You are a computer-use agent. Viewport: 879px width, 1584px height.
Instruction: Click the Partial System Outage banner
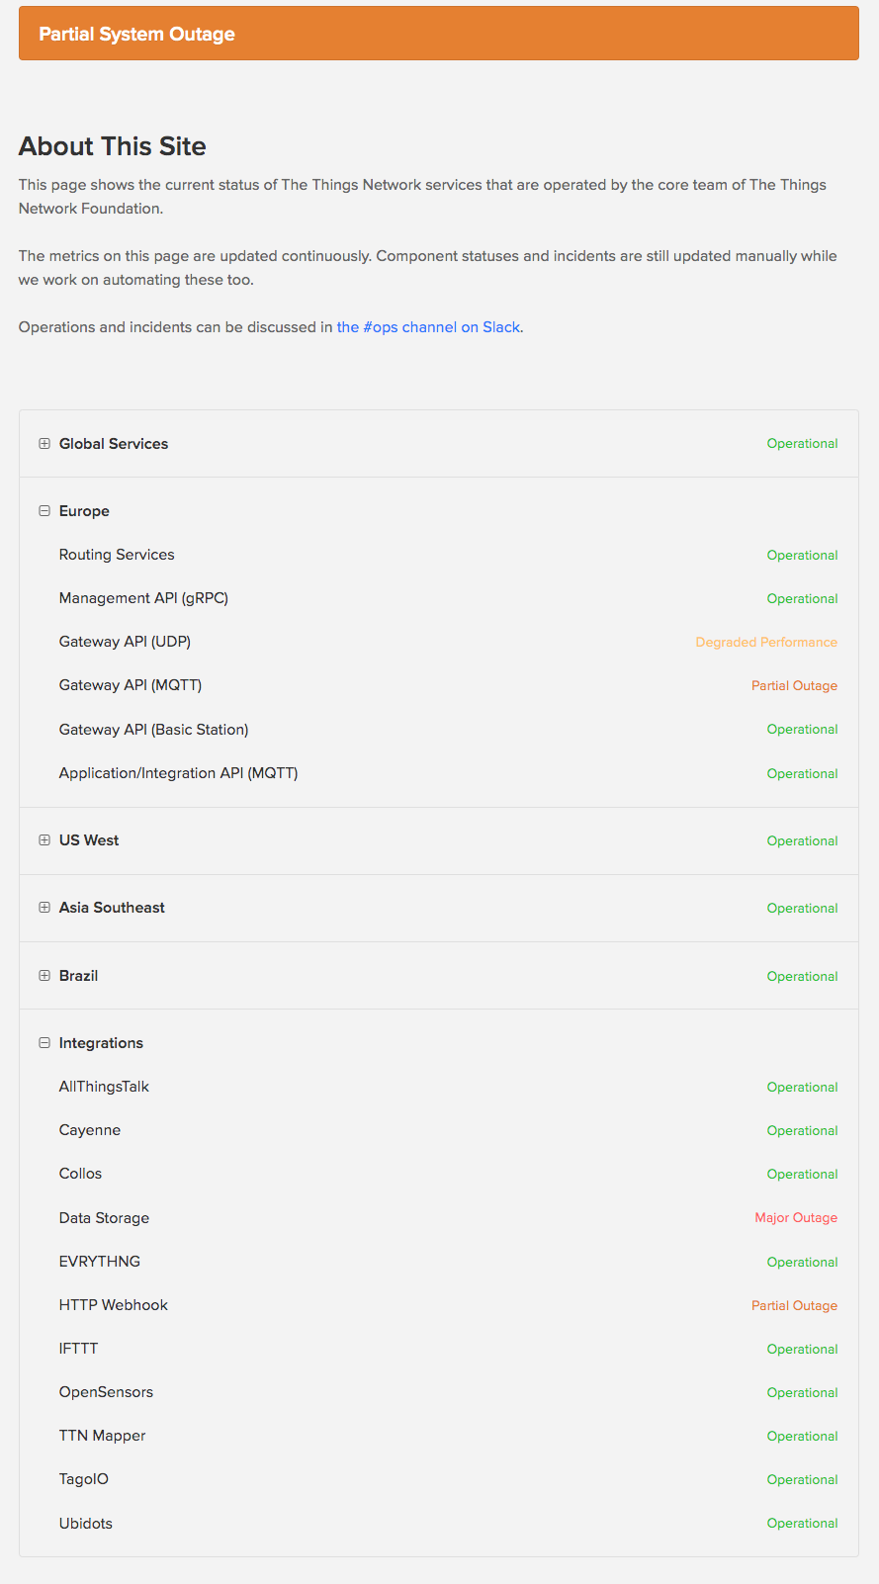[439, 34]
